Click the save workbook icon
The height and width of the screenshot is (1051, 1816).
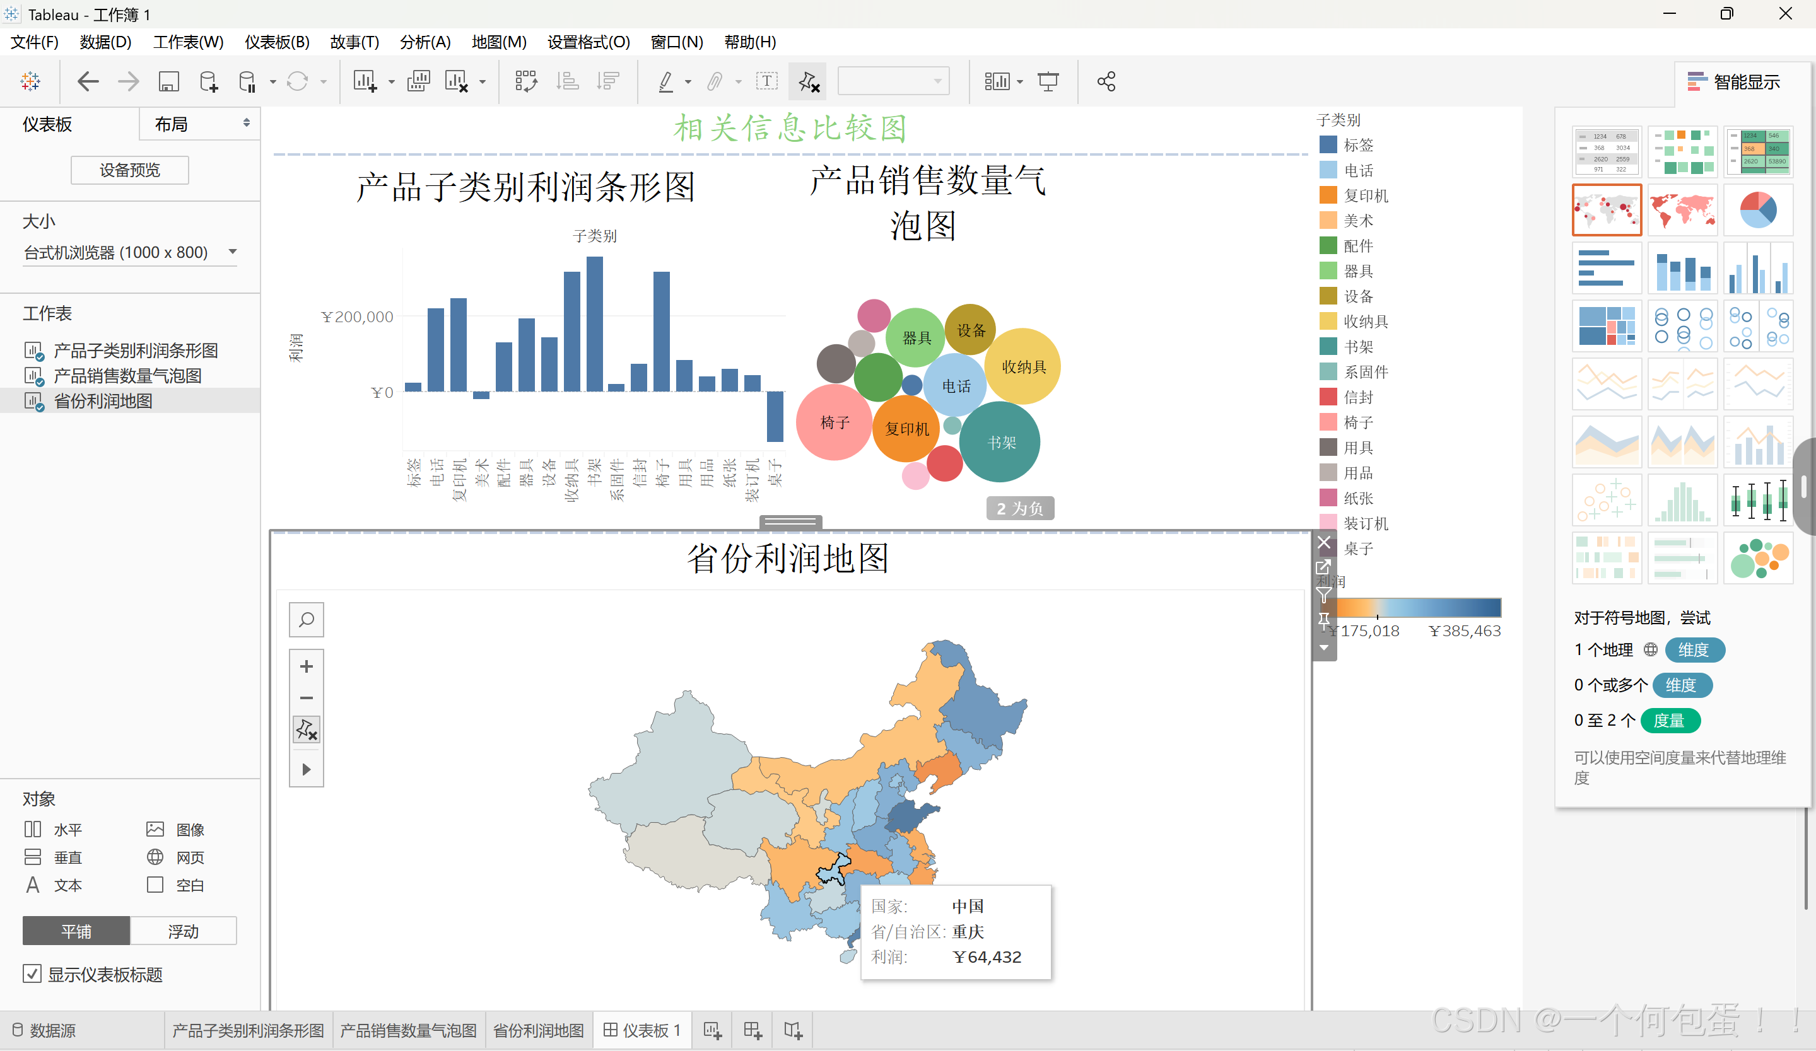tap(168, 81)
